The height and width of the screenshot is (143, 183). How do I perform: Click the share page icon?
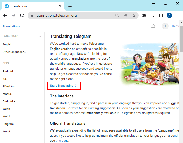[125, 15]
